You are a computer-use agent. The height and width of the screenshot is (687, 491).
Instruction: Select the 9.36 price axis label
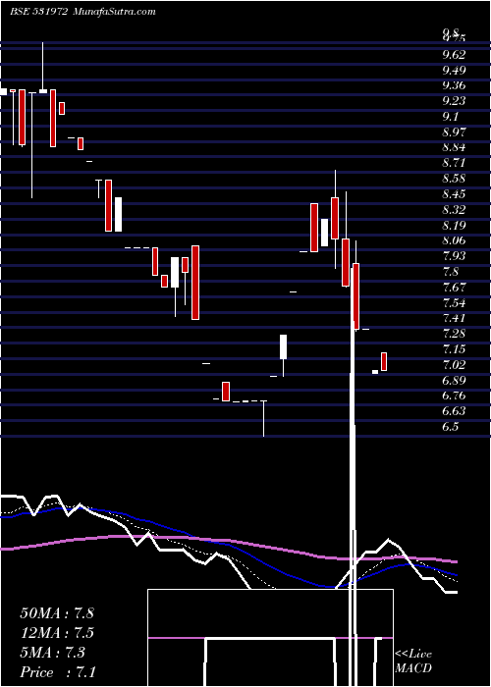[x=454, y=85]
